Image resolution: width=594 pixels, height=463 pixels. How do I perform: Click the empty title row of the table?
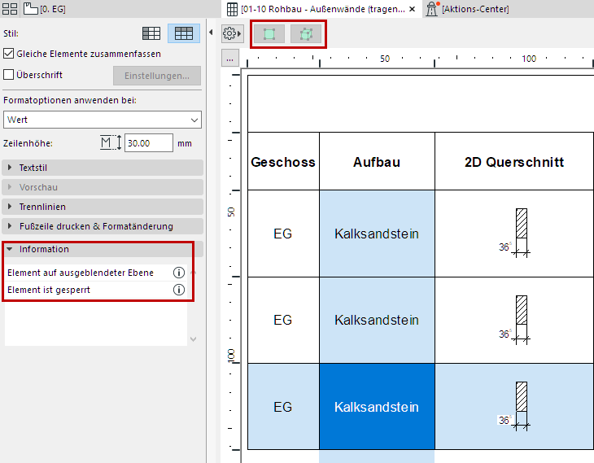pyautogui.click(x=421, y=103)
